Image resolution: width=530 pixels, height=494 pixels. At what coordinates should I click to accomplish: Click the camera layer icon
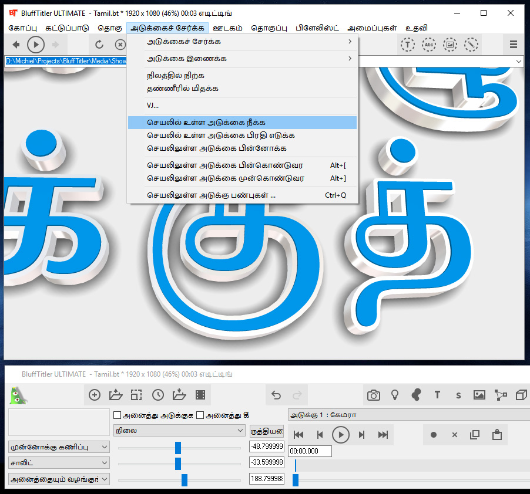point(374,395)
